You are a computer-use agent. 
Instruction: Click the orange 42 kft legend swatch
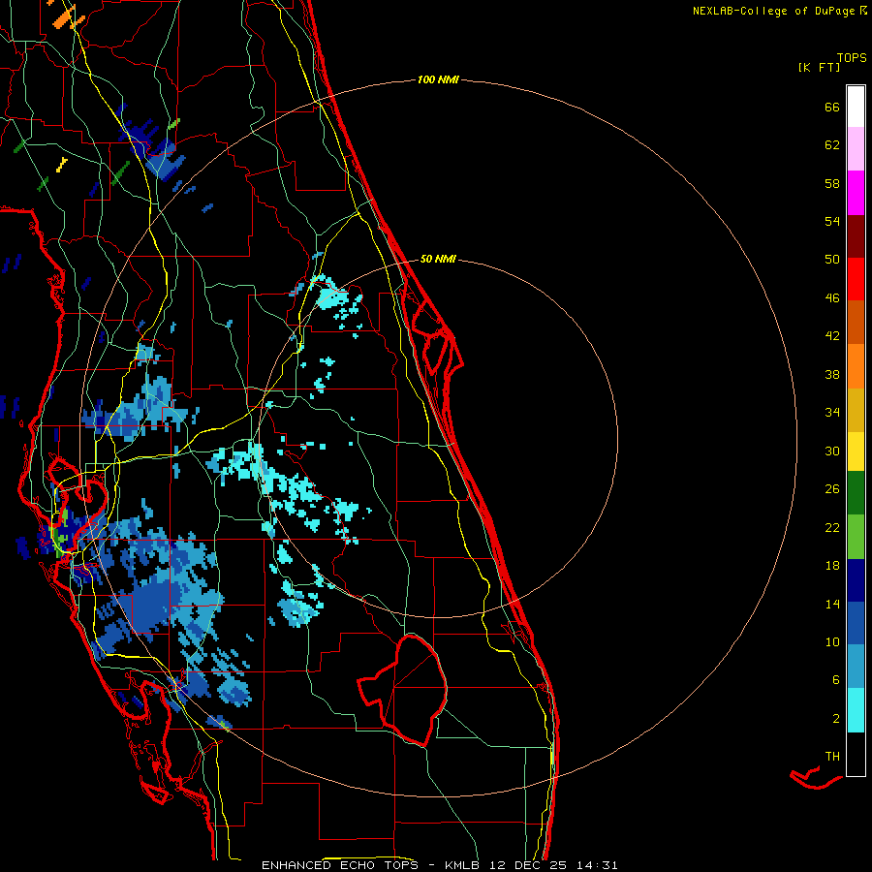[x=856, y=365]
